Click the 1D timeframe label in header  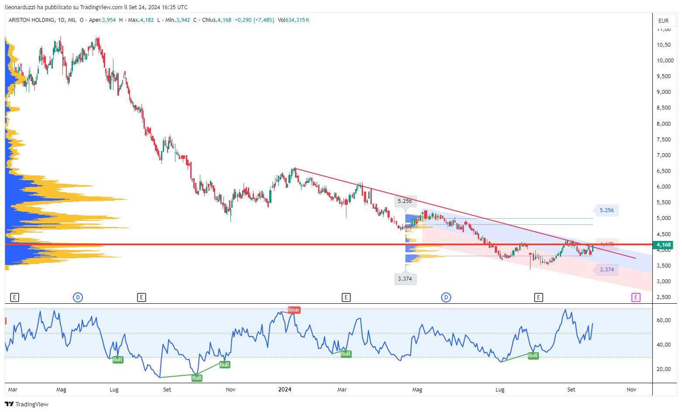pos(62,20)
